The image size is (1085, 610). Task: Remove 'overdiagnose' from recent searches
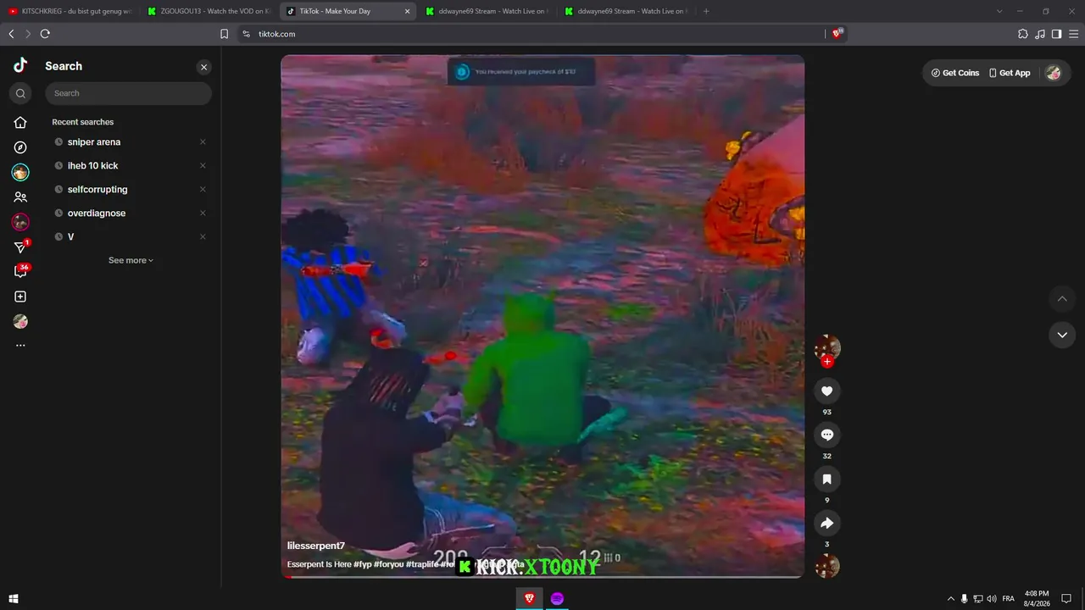[203, 213]
